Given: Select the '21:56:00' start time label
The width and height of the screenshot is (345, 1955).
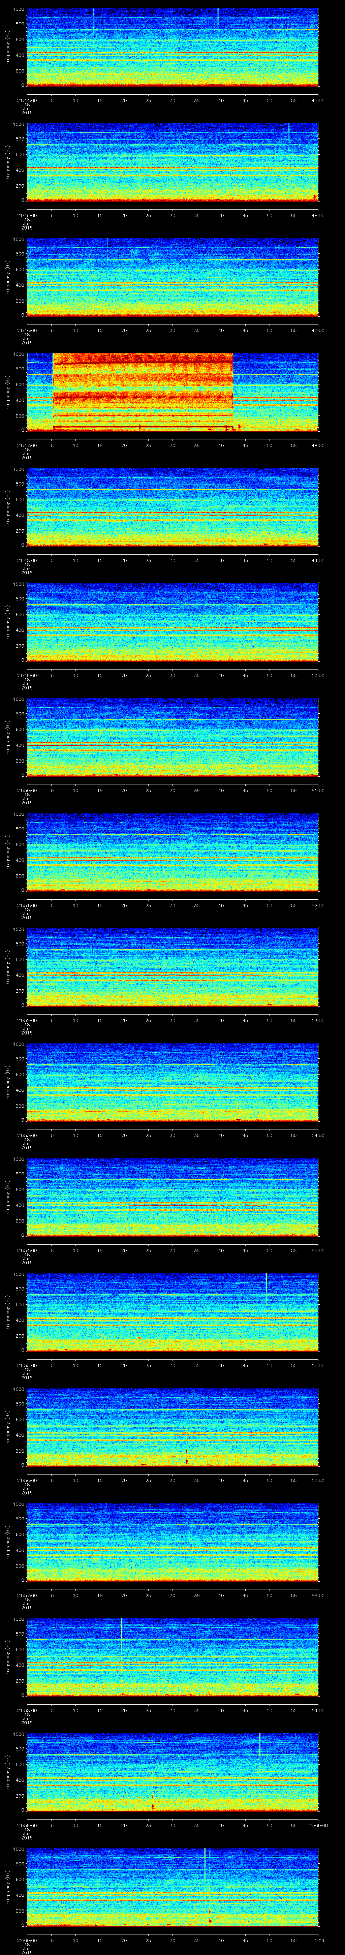Looking at the screenshot, I should coord(27,1480).
